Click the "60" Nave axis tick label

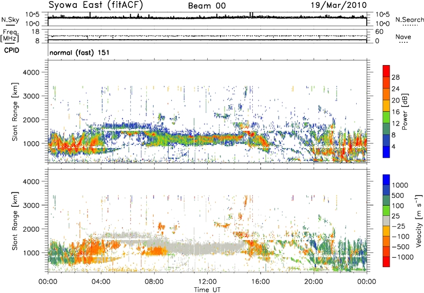tap(379, 32)
